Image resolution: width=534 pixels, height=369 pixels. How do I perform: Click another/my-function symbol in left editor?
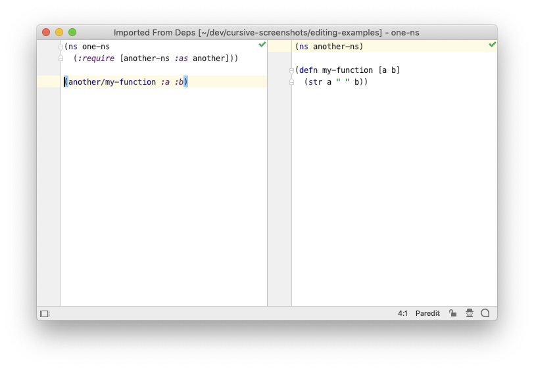pos(112,82)
